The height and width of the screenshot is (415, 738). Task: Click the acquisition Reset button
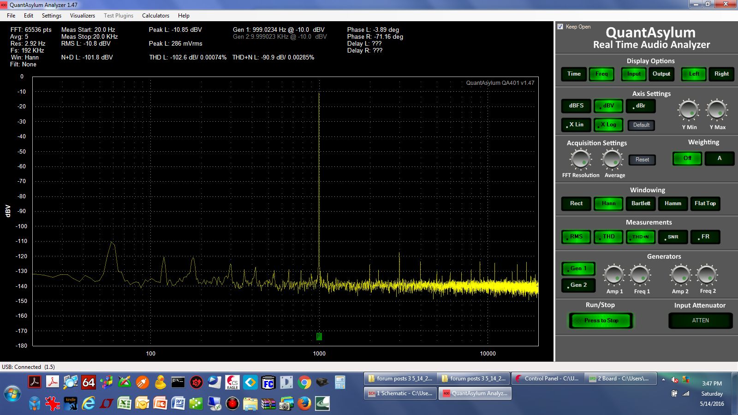pos(642,160)
